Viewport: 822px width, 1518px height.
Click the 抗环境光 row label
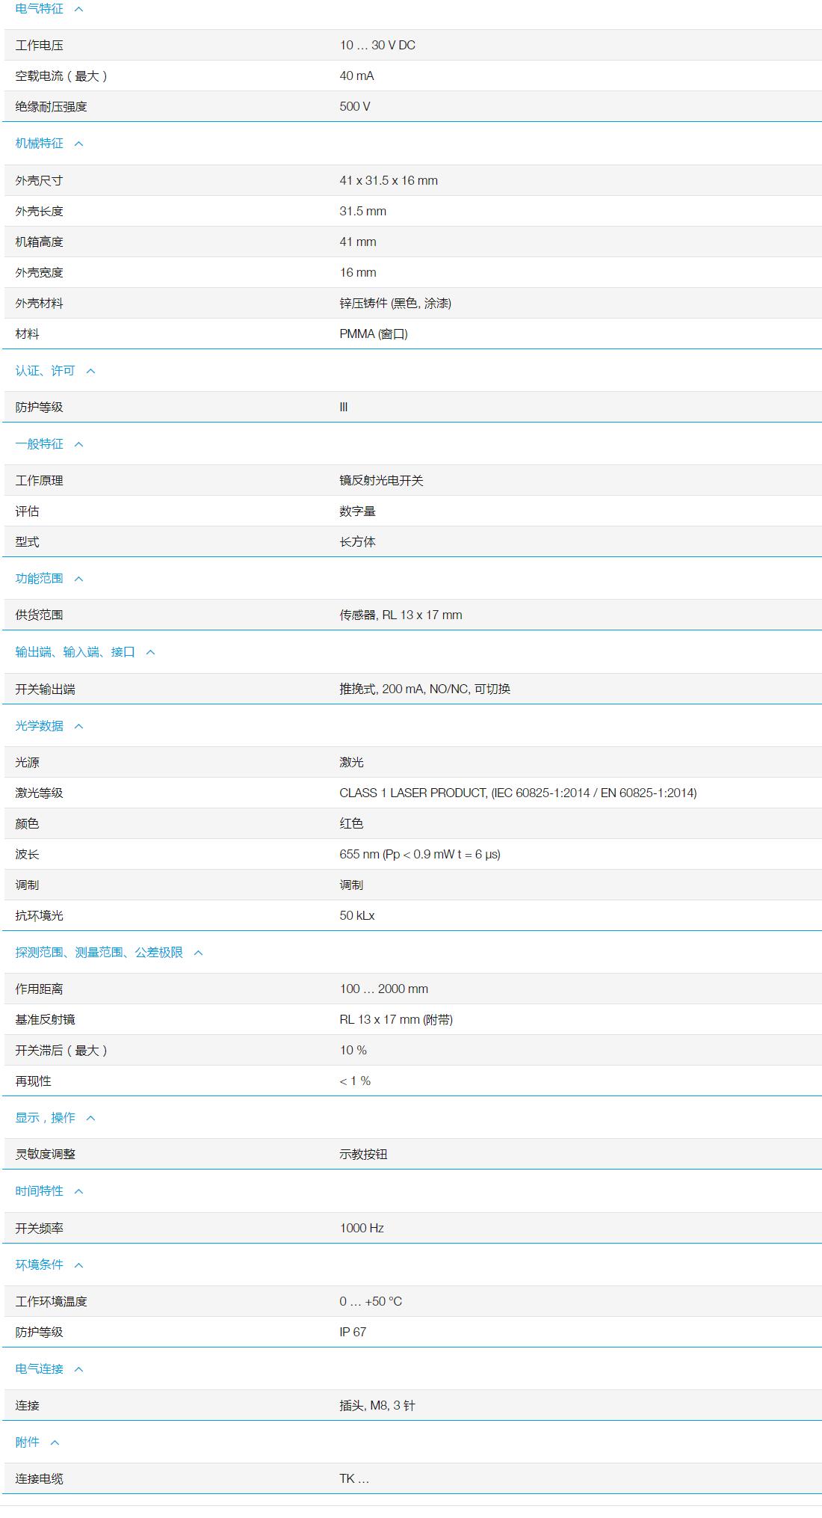(39, 916)
